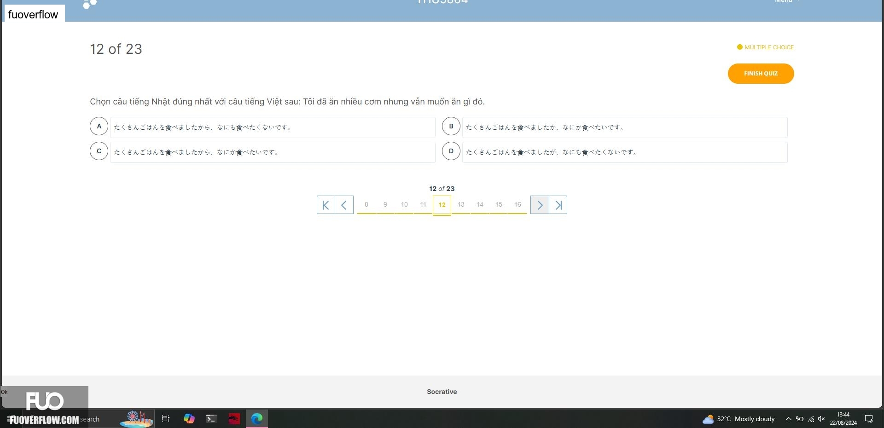Show hidden system tray icons
Screen dimensions: 884x428
point(788,419)
